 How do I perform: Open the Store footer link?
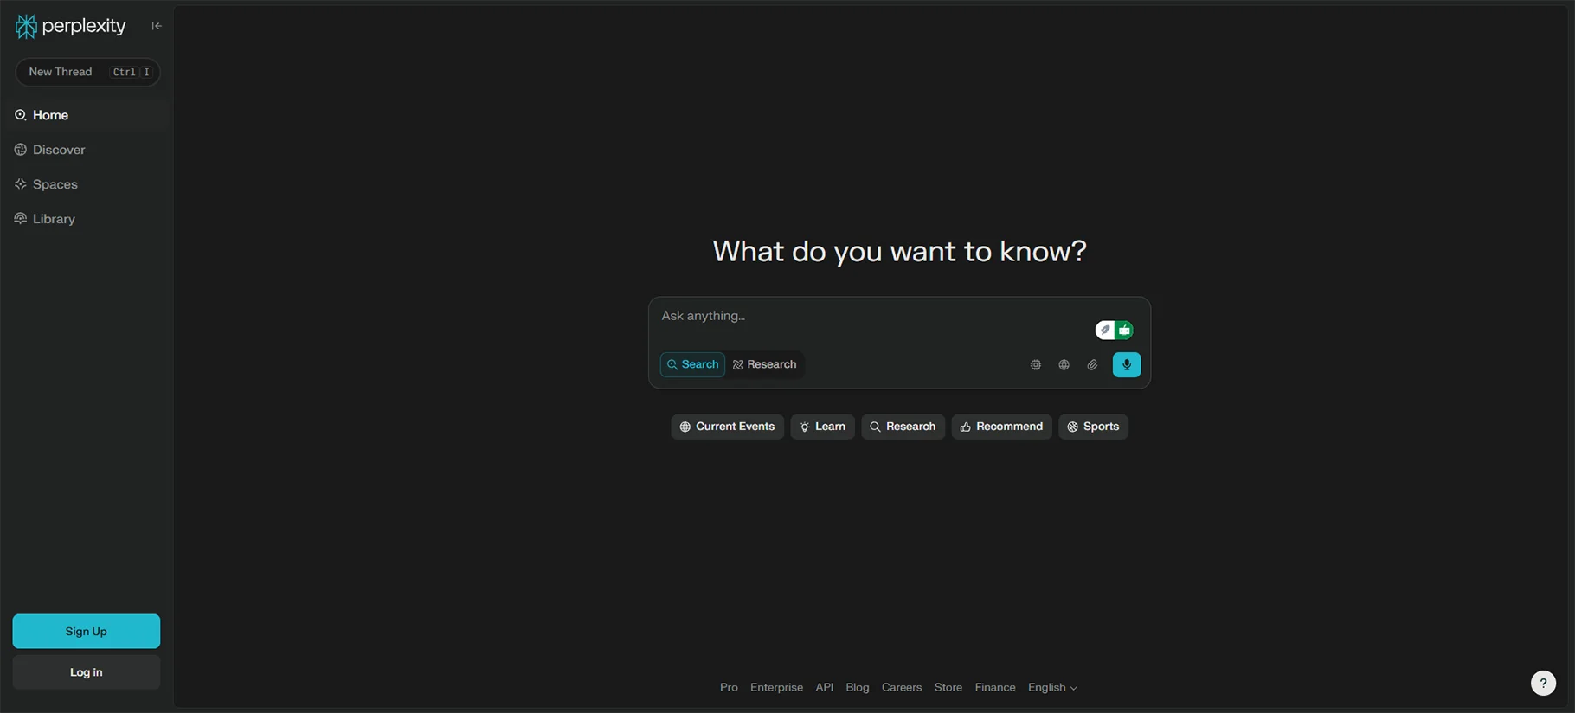(948, 688)
